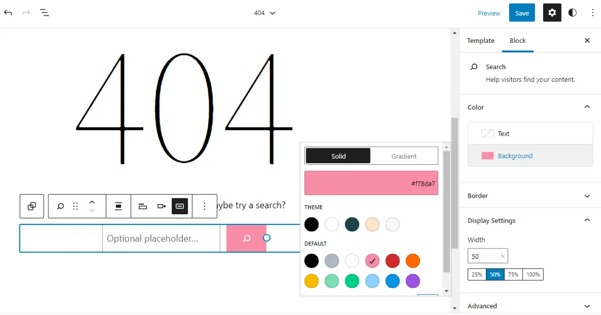Close the settings sidebar

click(x=587, y=40)
